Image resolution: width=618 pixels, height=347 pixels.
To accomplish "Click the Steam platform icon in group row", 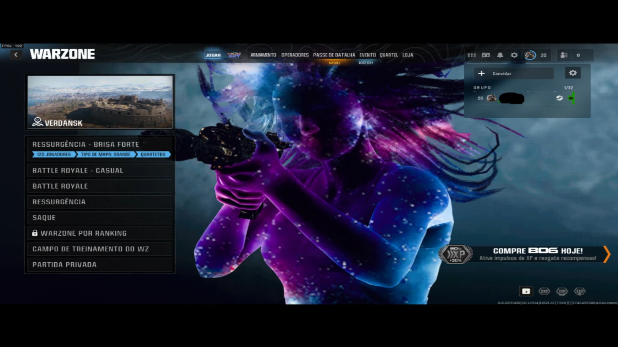I will (559, 98).
